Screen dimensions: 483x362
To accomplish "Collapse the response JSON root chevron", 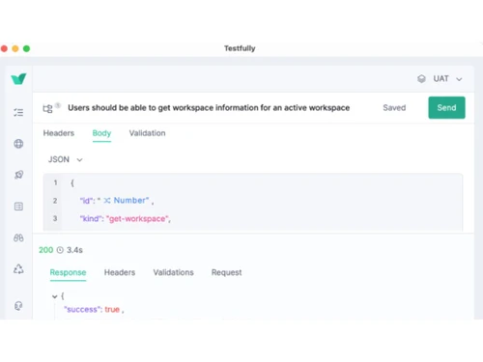I will (55, 296).
